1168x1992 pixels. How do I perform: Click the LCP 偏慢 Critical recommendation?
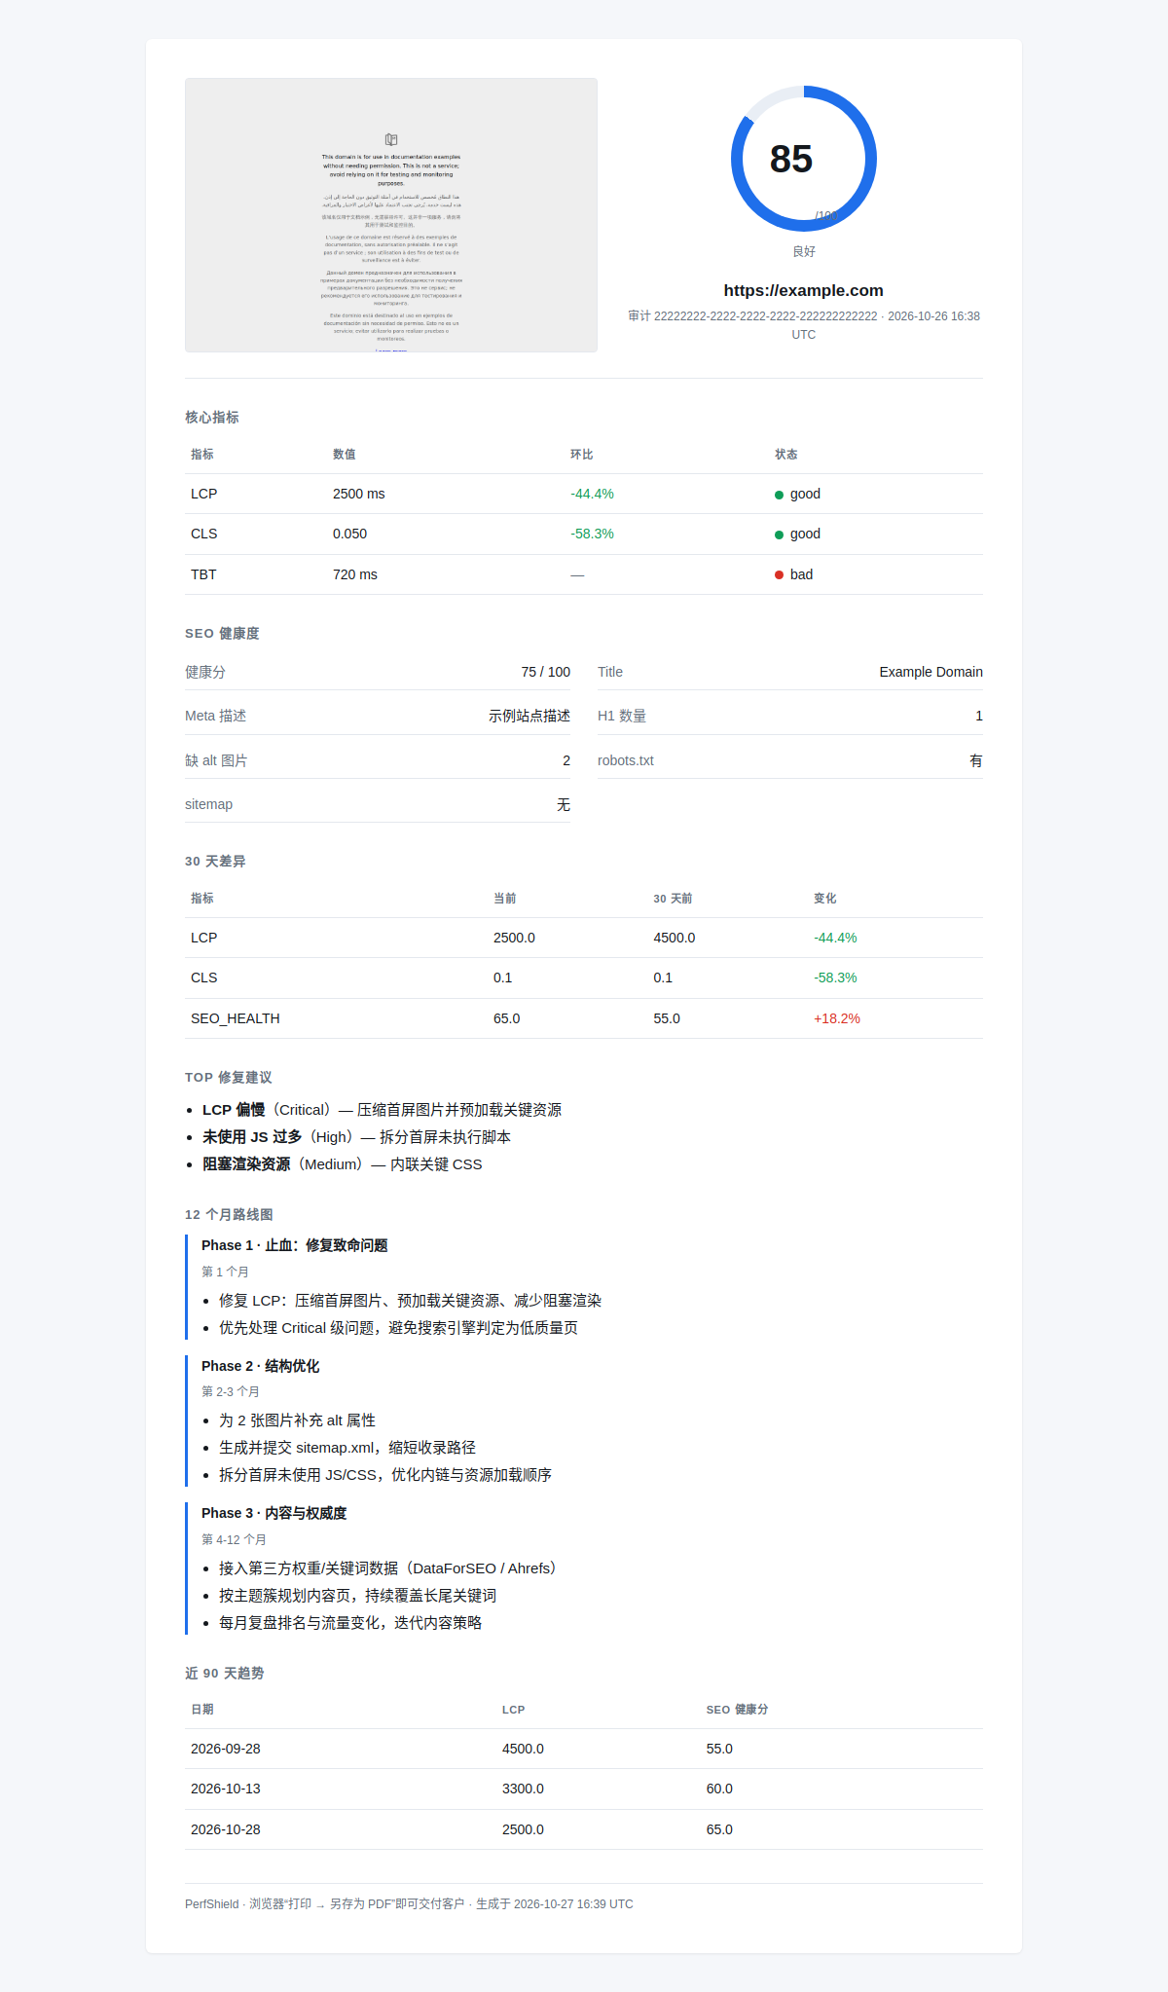click(382, 1110)
